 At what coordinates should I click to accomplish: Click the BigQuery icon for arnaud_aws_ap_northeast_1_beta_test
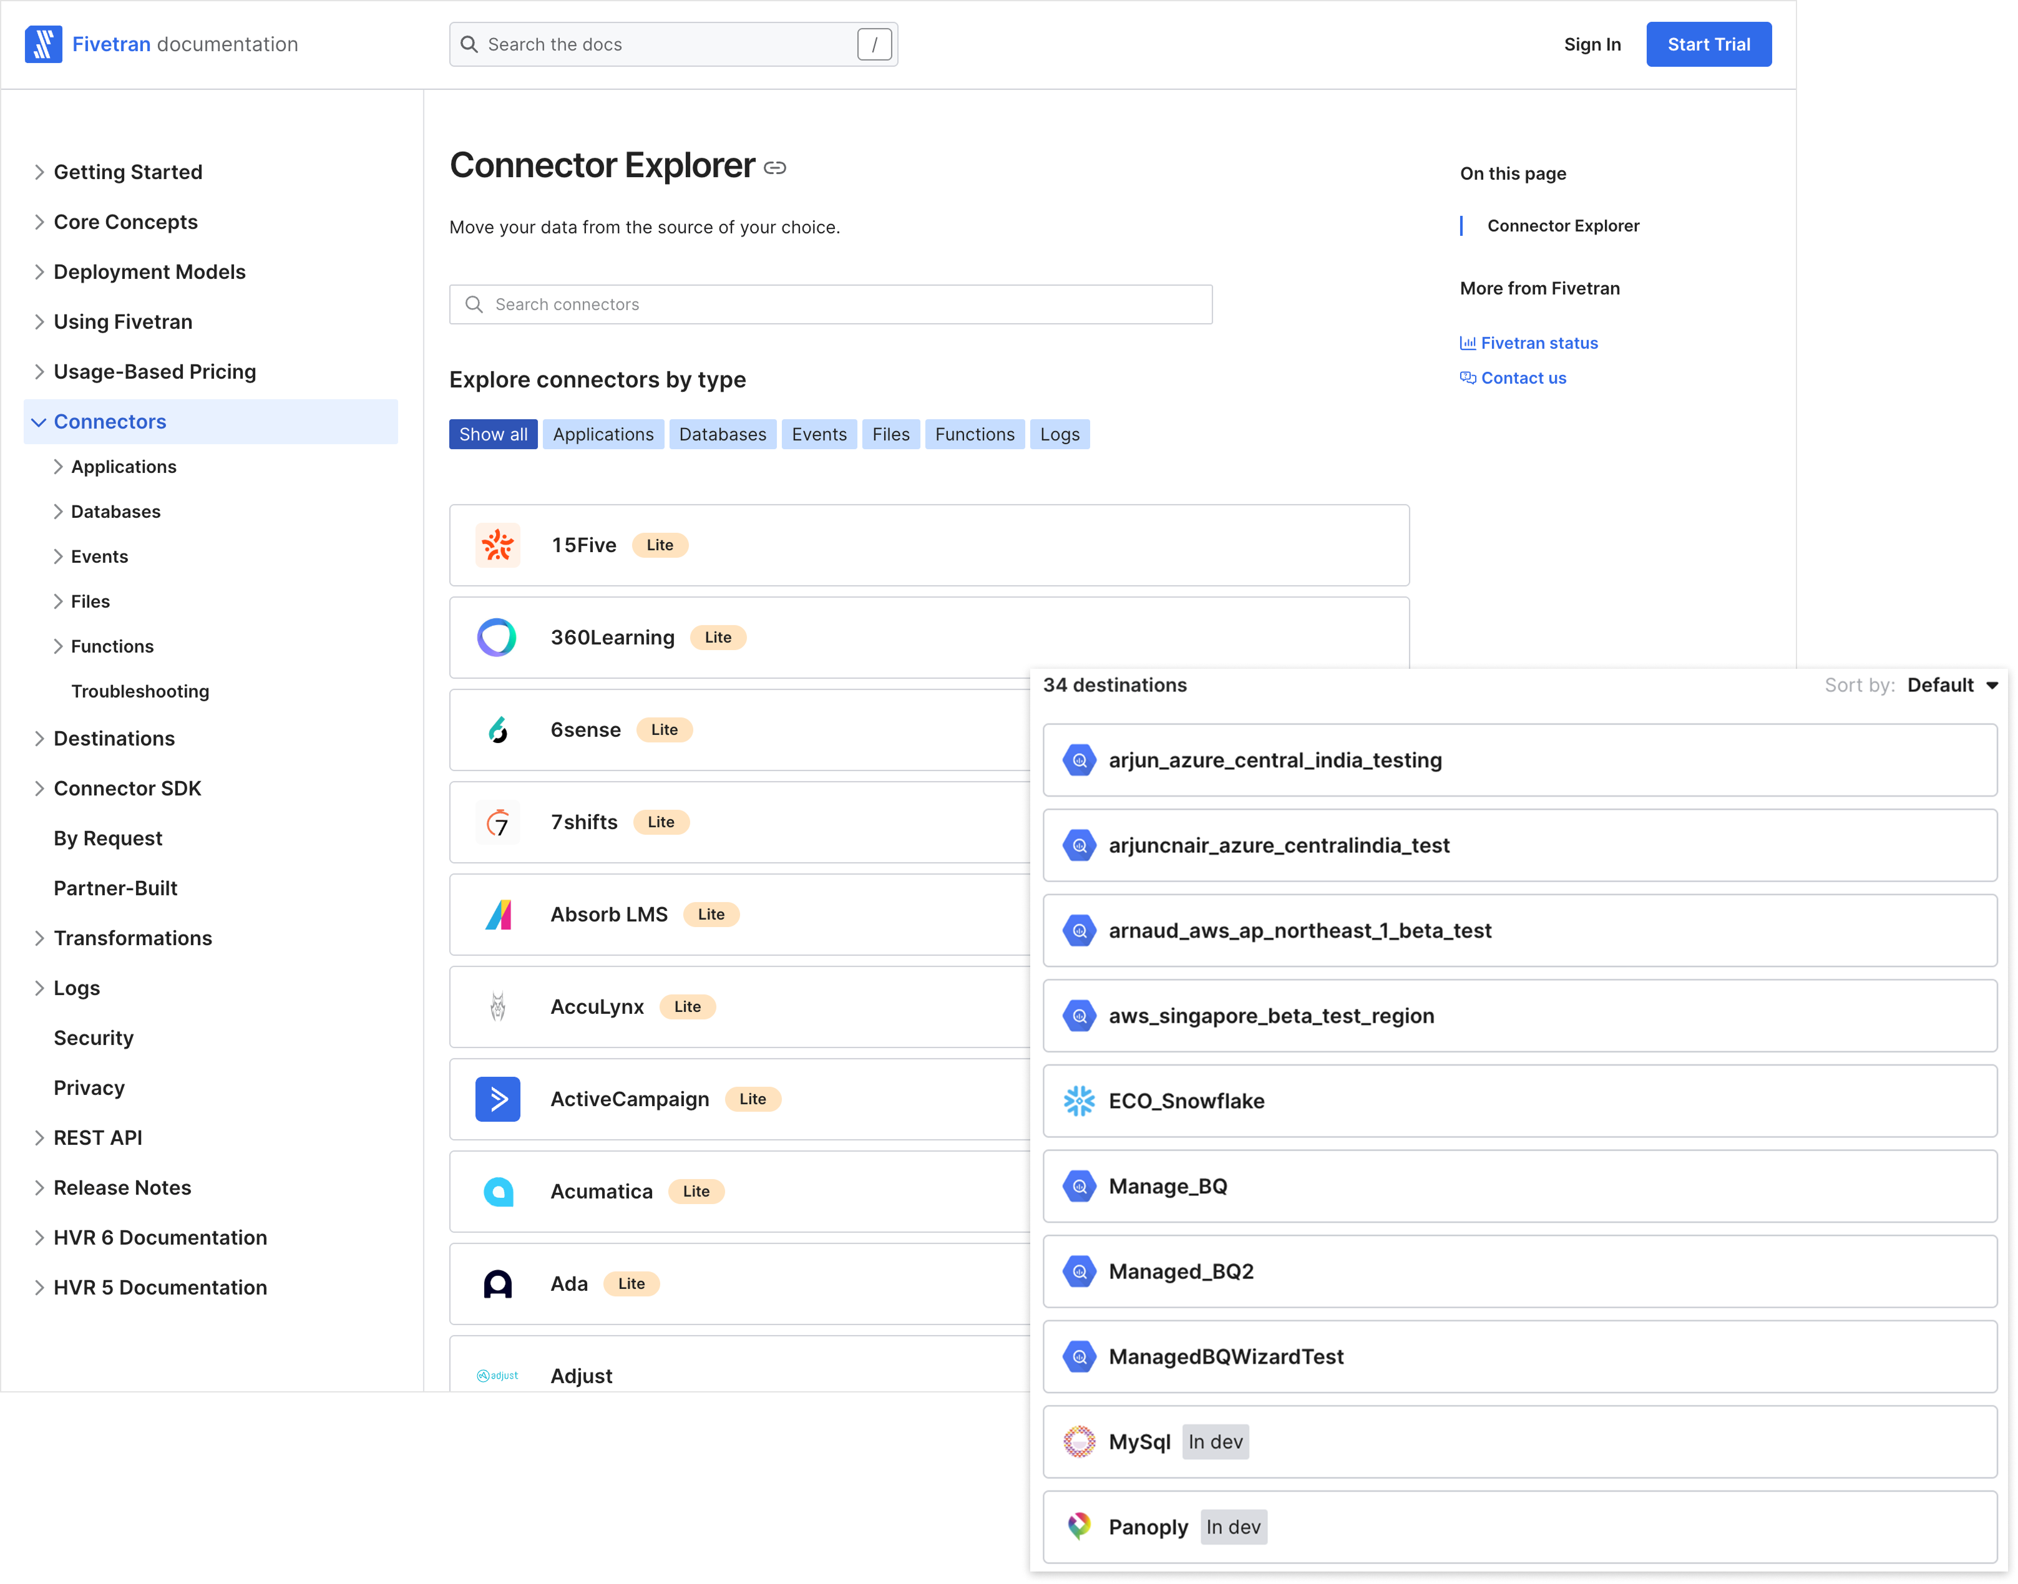[x=1078, y=931]
